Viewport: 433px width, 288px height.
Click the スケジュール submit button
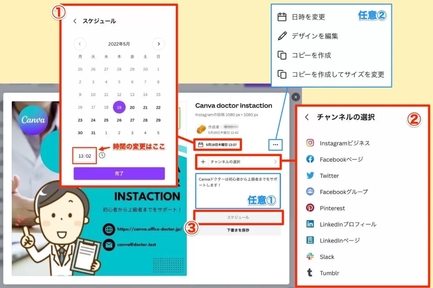click(238, 217)
